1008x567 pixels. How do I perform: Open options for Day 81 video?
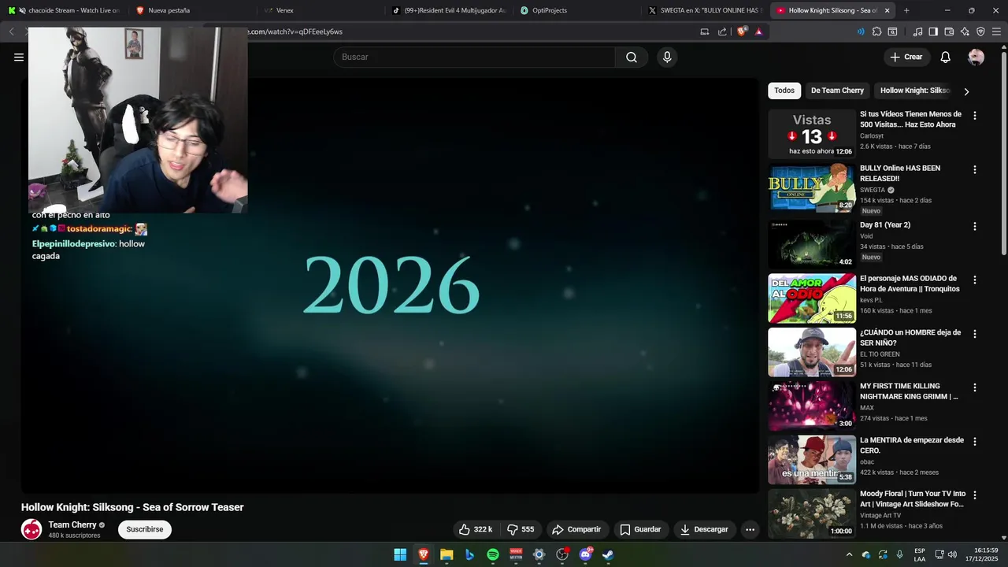pos(975,226)
